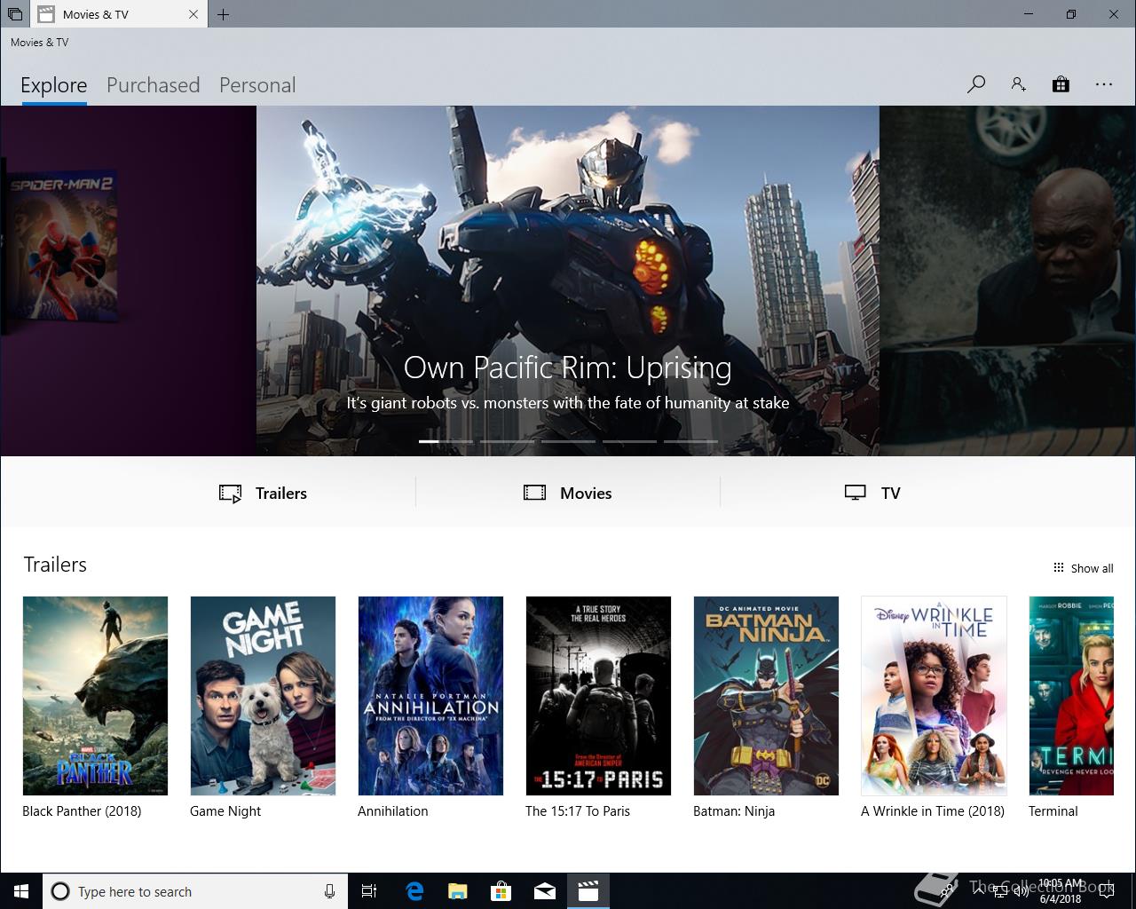
Task: Open the tab sets icon in title bar
Action: pyautogui.click(x=15, y=14)
